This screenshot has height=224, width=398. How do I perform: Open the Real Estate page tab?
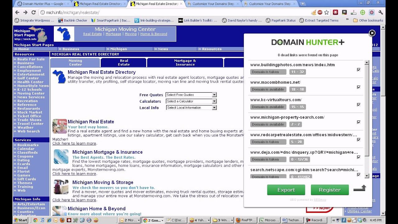point(124,63)
